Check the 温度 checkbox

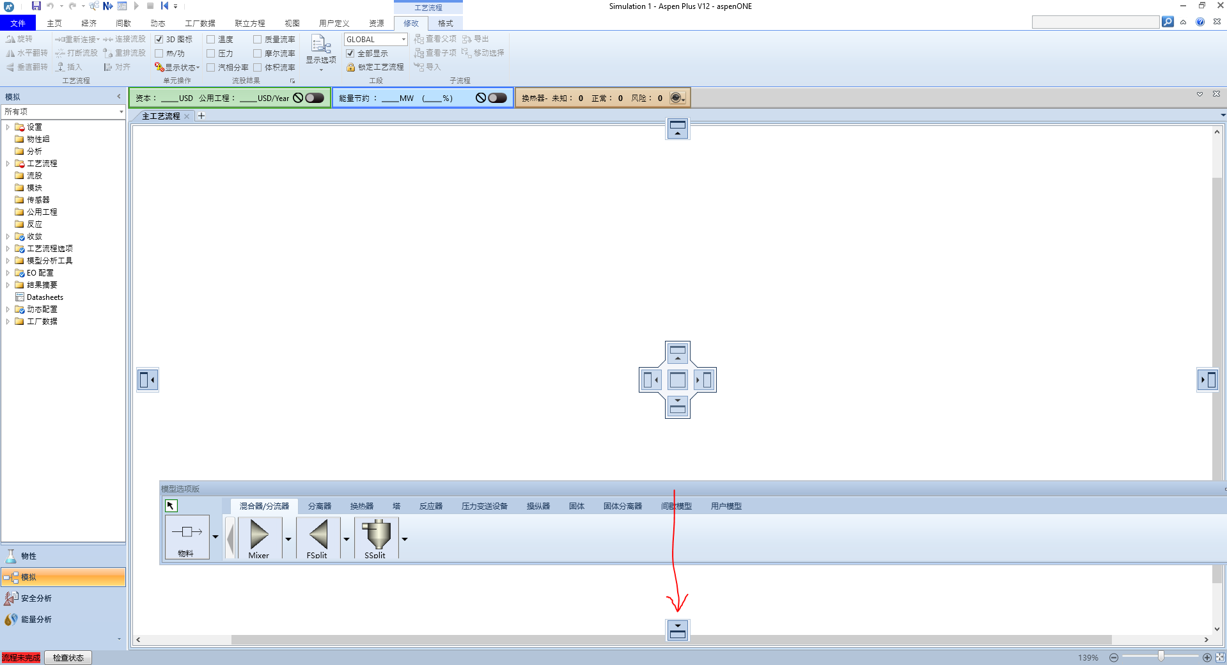pos(210,40)
